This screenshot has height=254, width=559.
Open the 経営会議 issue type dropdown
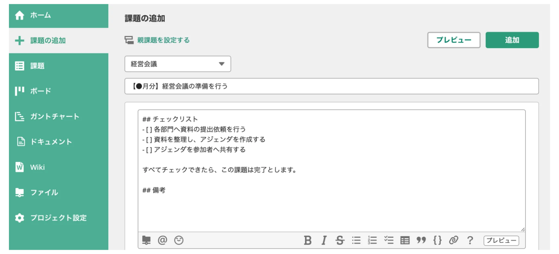178,64
